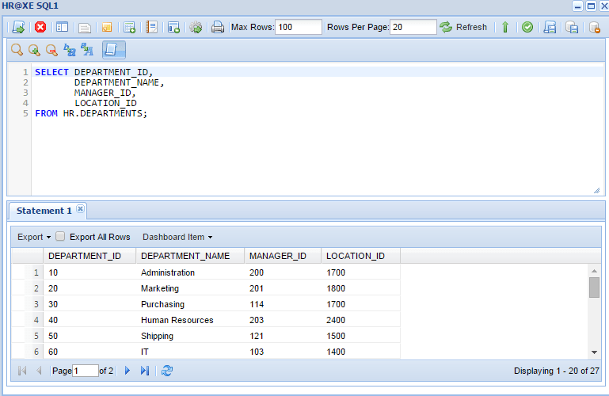Image resolution: width=609 pixels, height=396 pixels.
Task: Click the DEPARTMENT_ID column header
Action: 89,256
